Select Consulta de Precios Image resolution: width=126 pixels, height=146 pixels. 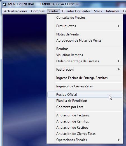pyautogui.click(x=85, y=18)
